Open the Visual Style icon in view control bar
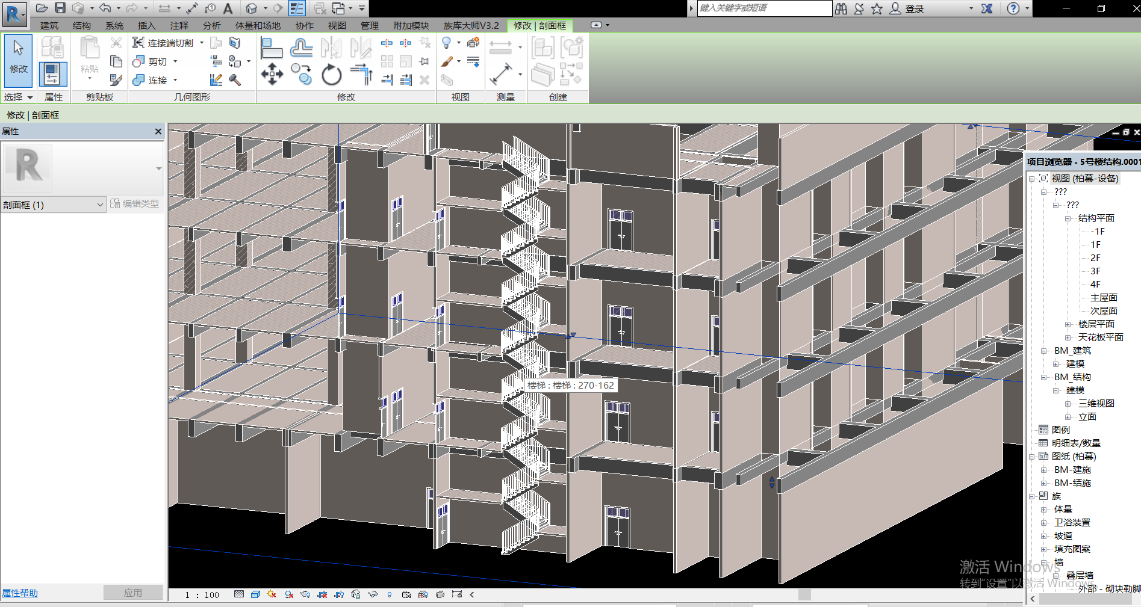Screen dimensions: 1141x607 255,594
